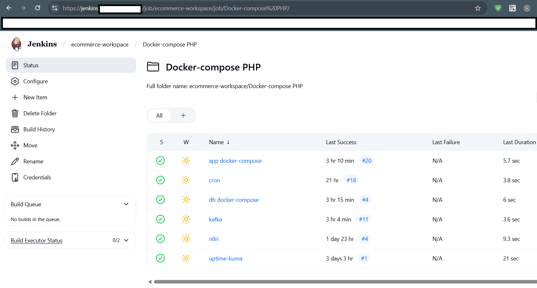Screen dimensions: 537x288
Task: Add a new view with plus tab
Action: coord(183,116)
